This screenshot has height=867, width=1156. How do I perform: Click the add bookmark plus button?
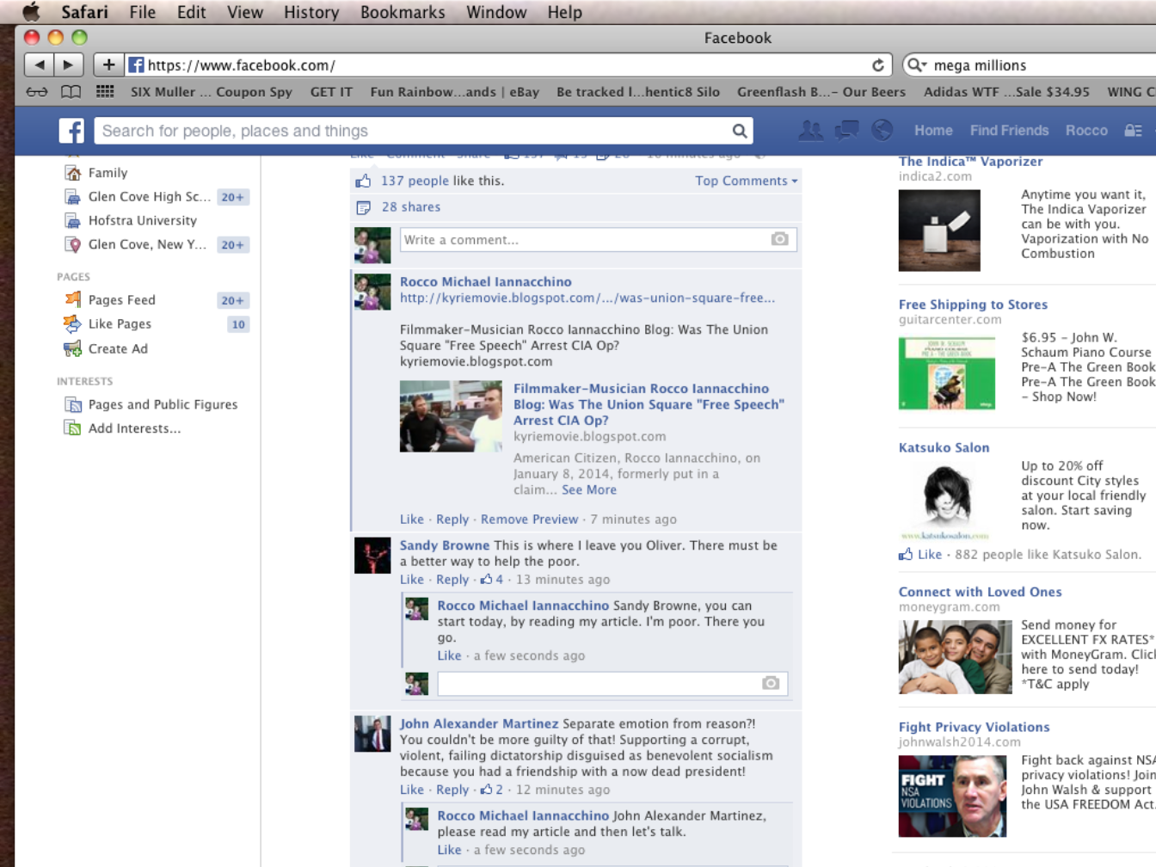(x=108, y=65)
